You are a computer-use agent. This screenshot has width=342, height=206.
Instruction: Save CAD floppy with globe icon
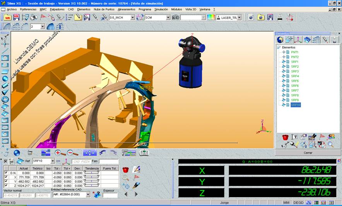[x=270, y=17]
